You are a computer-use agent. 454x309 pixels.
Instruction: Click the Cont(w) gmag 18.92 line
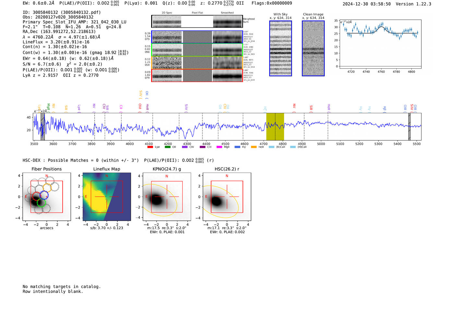[76, 53]
